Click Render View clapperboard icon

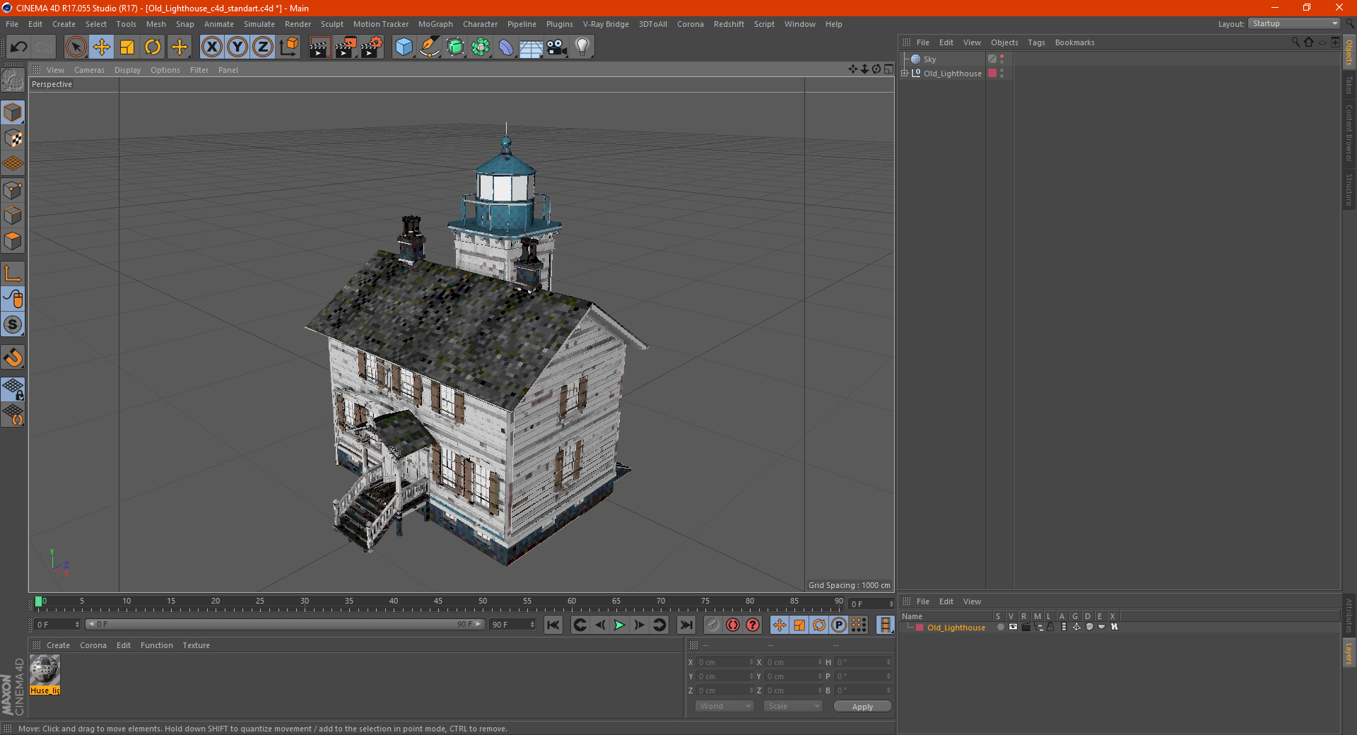pos(319,47)
